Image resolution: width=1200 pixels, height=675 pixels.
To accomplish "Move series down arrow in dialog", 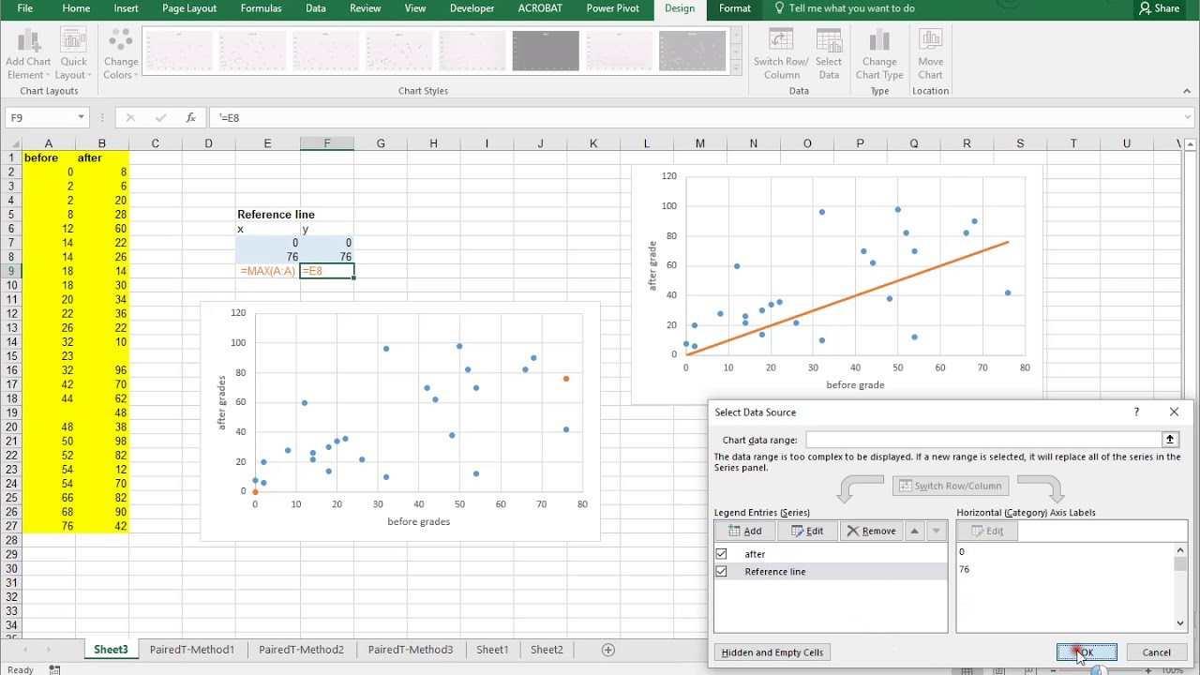I will [936, 531].
